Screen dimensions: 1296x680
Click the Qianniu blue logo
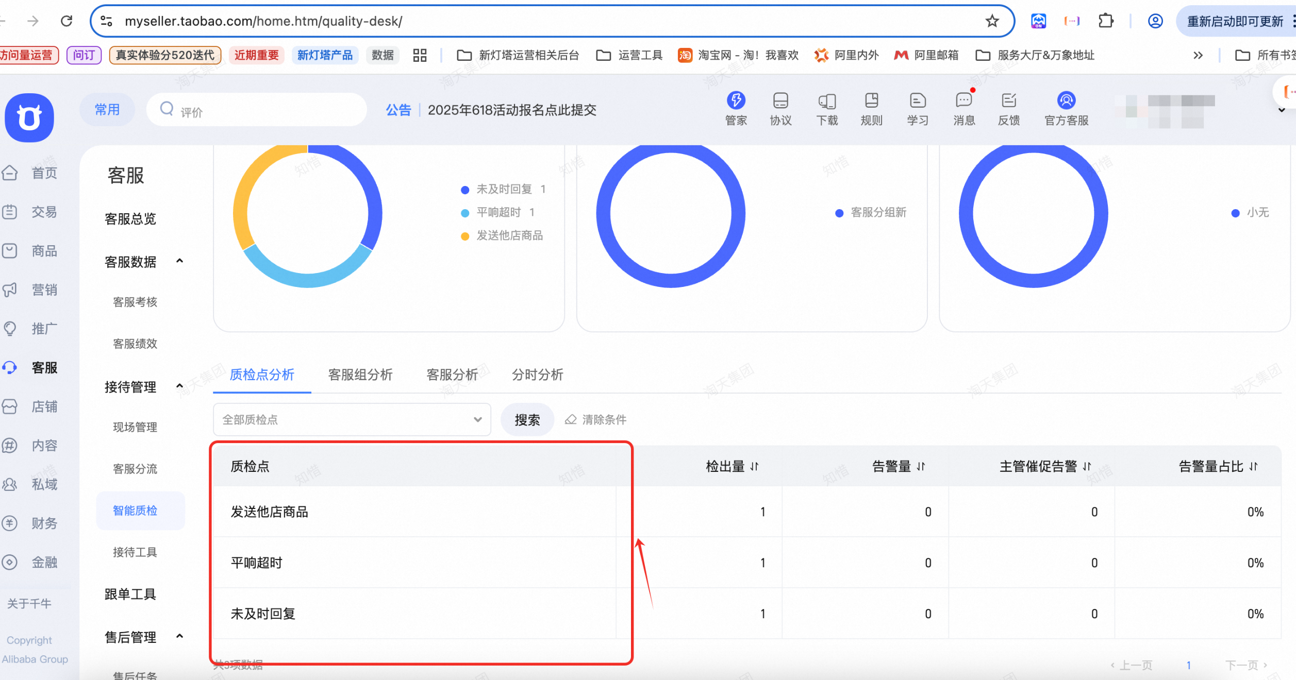[x=29, y=117]
